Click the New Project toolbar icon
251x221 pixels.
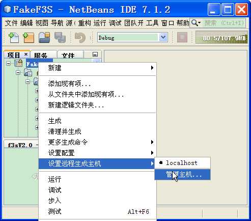29,38
